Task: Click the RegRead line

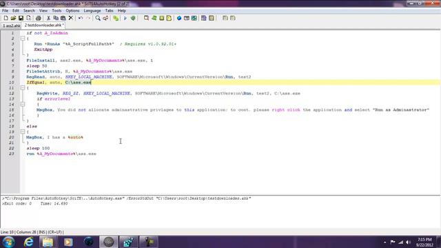Action: point(139,76)
